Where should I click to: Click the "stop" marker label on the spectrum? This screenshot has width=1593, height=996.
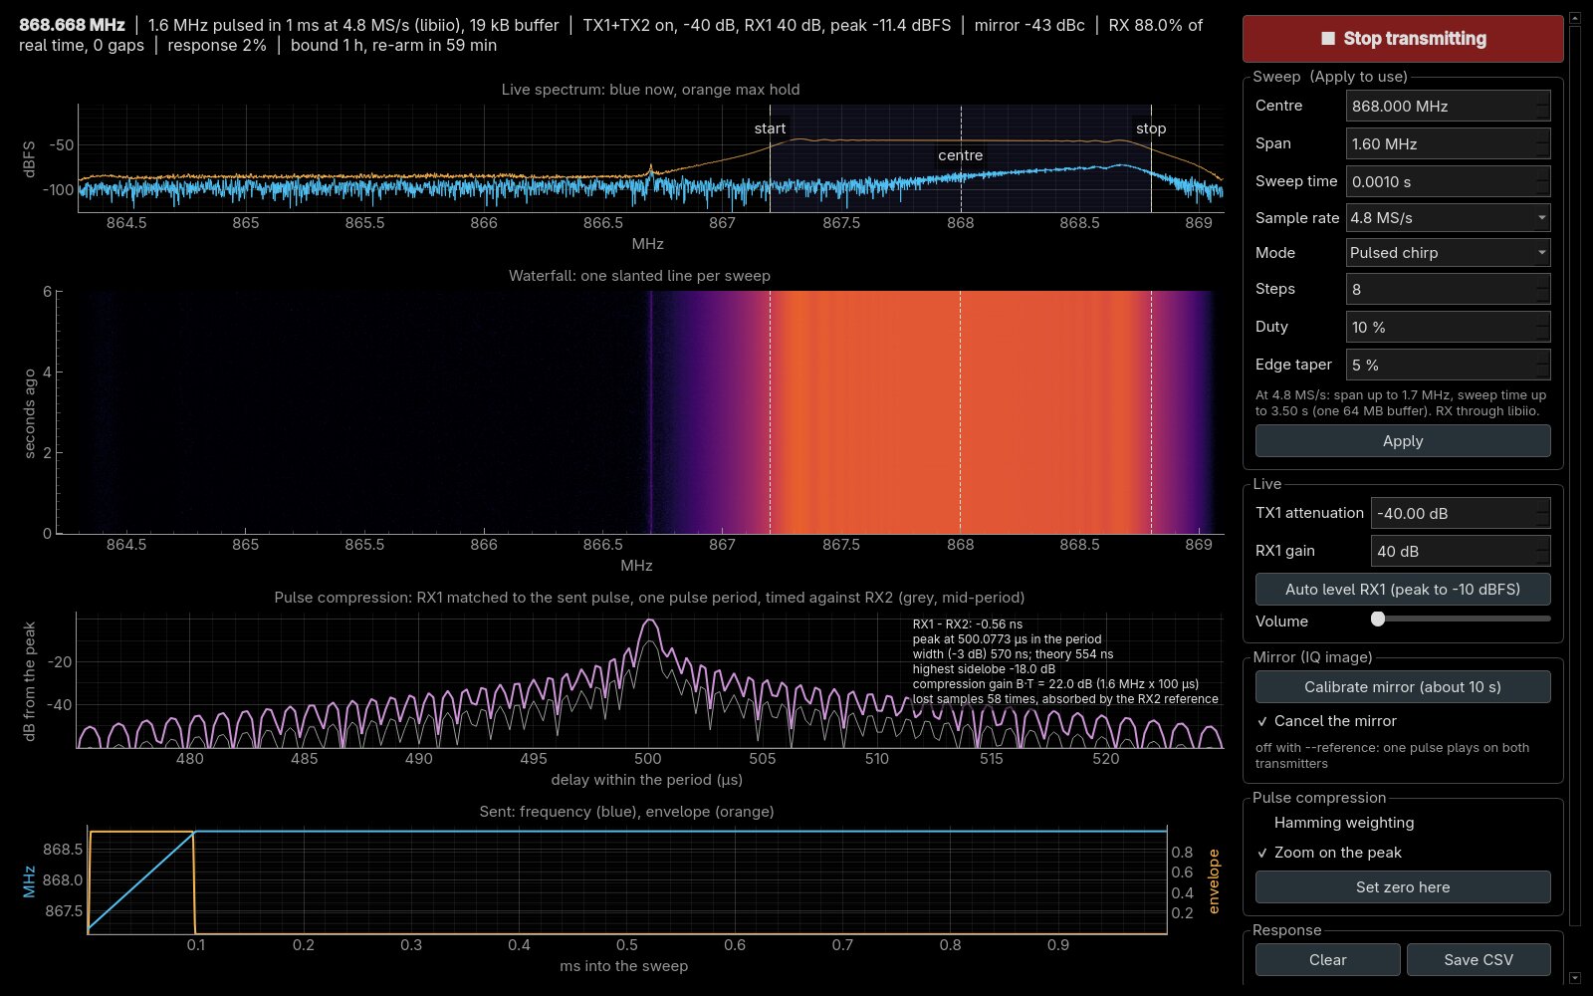(1151, 128)
